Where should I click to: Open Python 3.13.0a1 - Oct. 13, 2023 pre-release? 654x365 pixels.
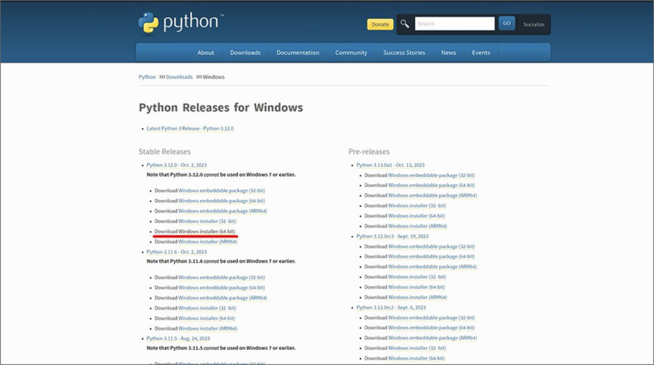click(391, 165)
